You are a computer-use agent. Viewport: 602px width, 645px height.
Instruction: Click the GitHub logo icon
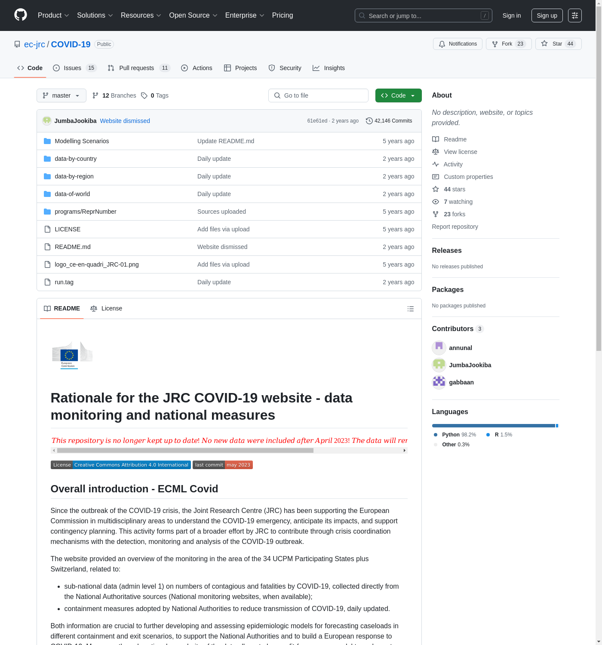click(x=21, y=15)
